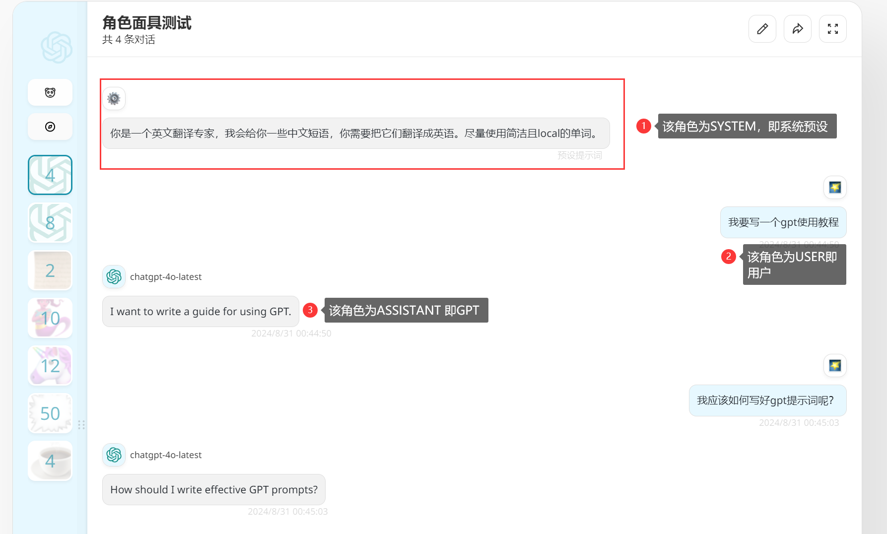This screenshot has width=887, height=534.
Task: Click the drag handle dots beside the sidebar
Action: click(82, 425)
